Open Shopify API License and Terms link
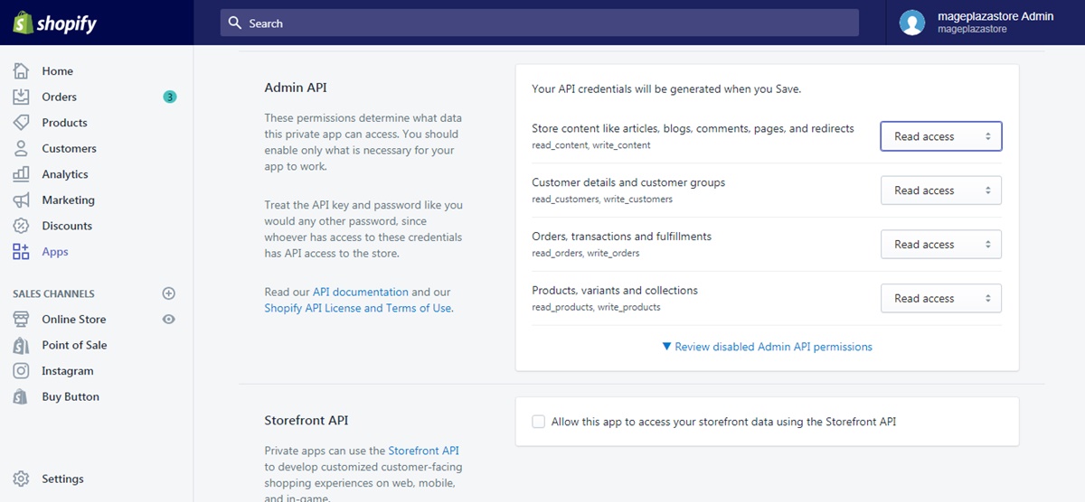This screenshot has height=502, width=1085. coord(357,308)
